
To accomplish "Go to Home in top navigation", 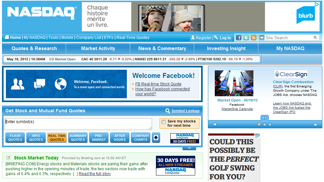I will pos(15,38).
